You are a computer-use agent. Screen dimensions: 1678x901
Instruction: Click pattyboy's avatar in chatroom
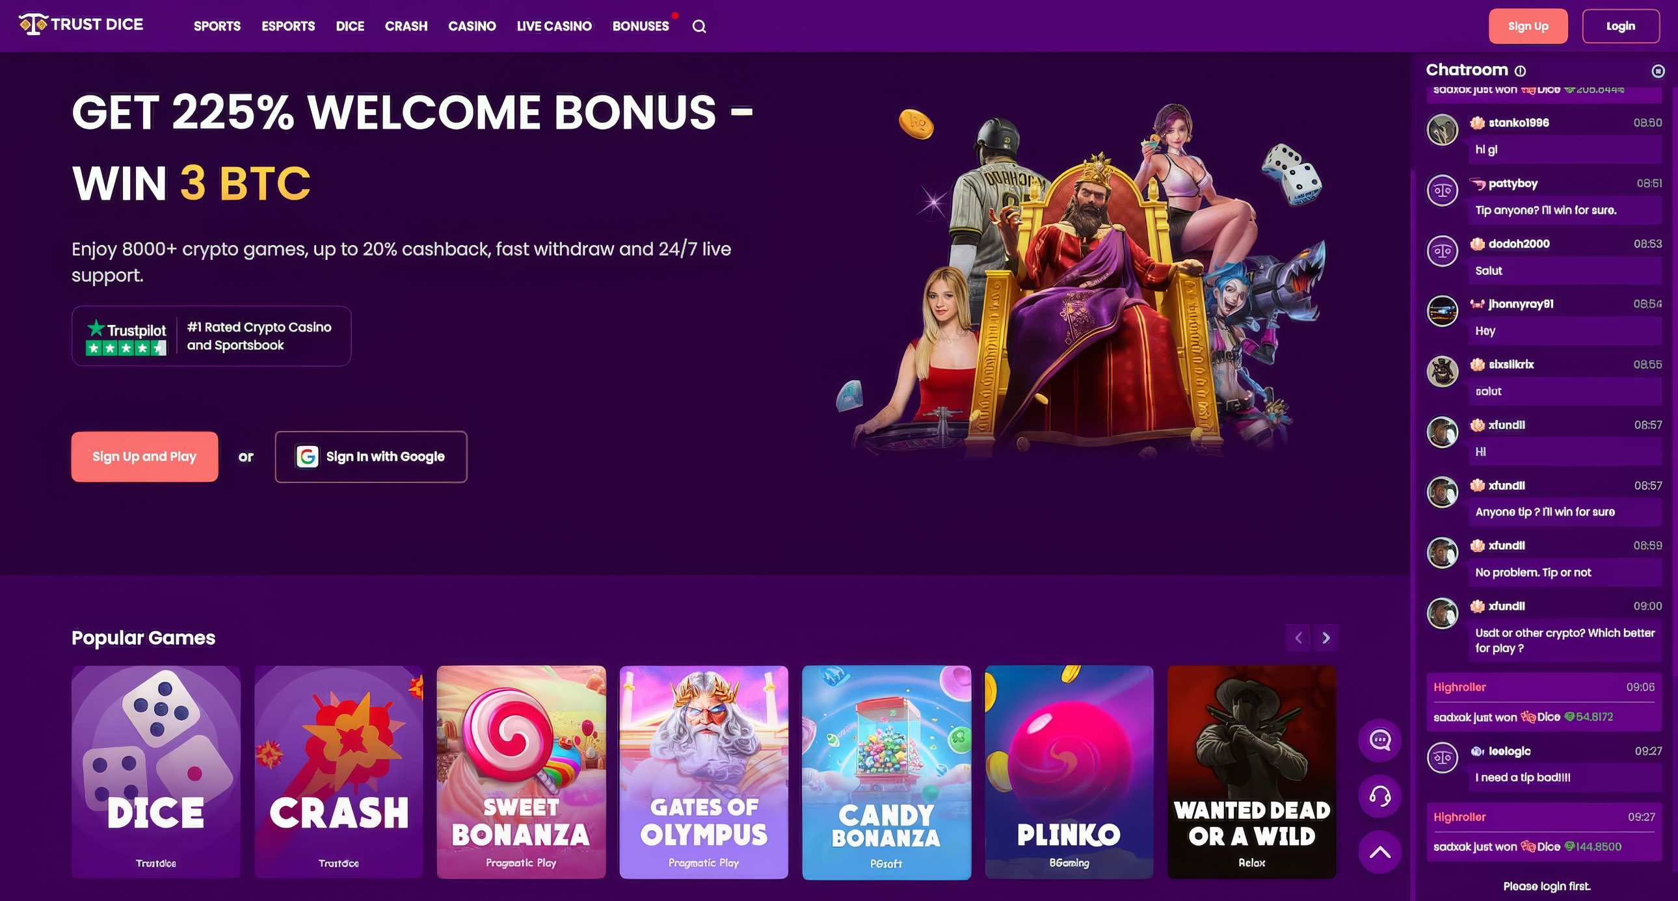click(x=1442, y=190)
